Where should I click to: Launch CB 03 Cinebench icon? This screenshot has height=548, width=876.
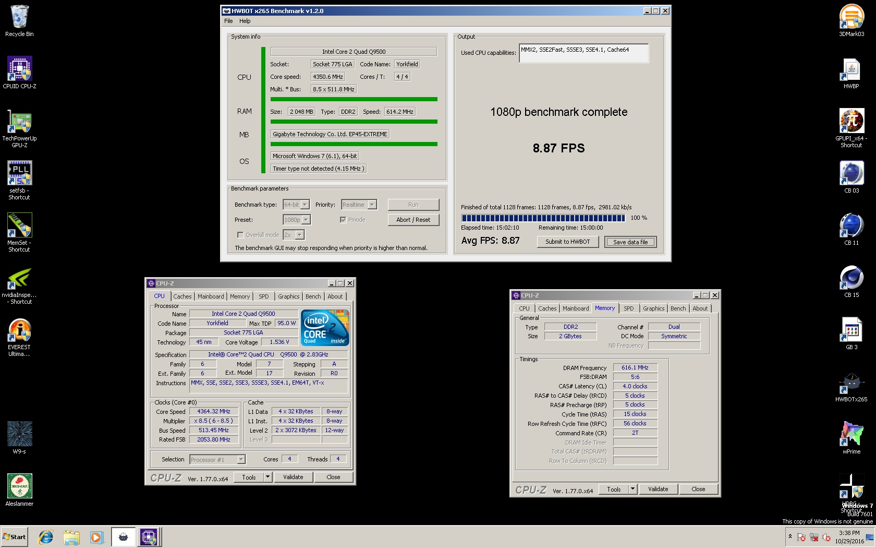[851, 177]
